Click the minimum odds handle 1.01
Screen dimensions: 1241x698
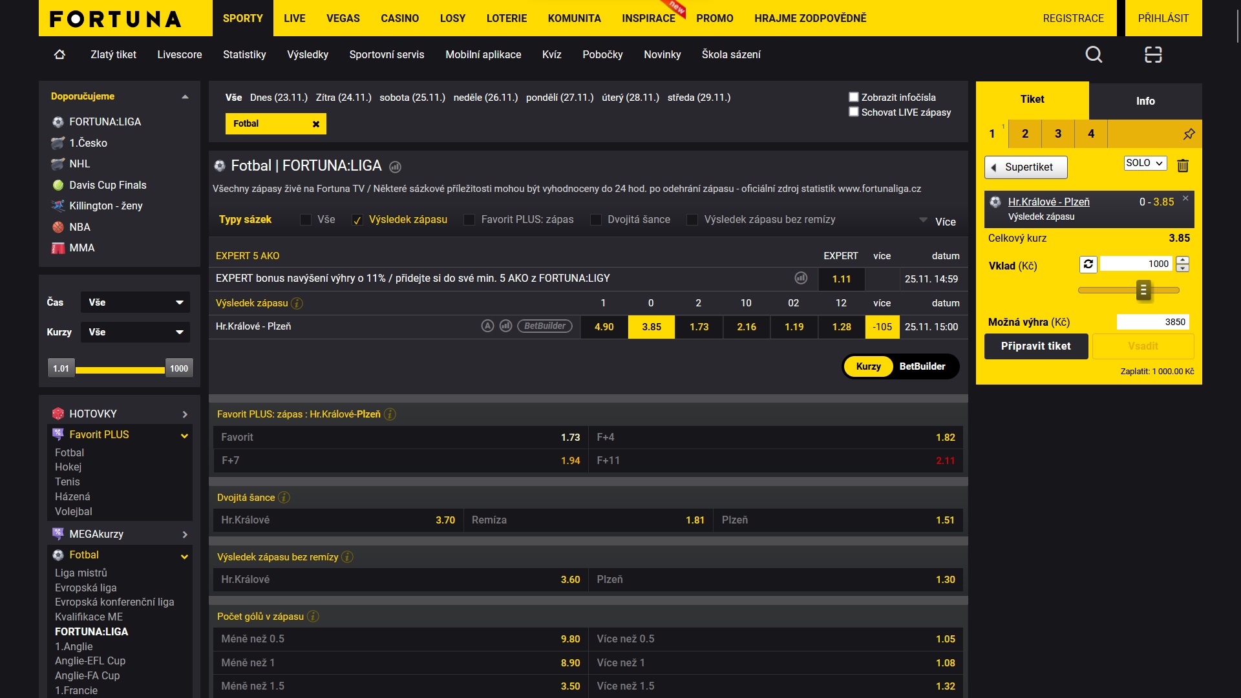coord(61,368)
